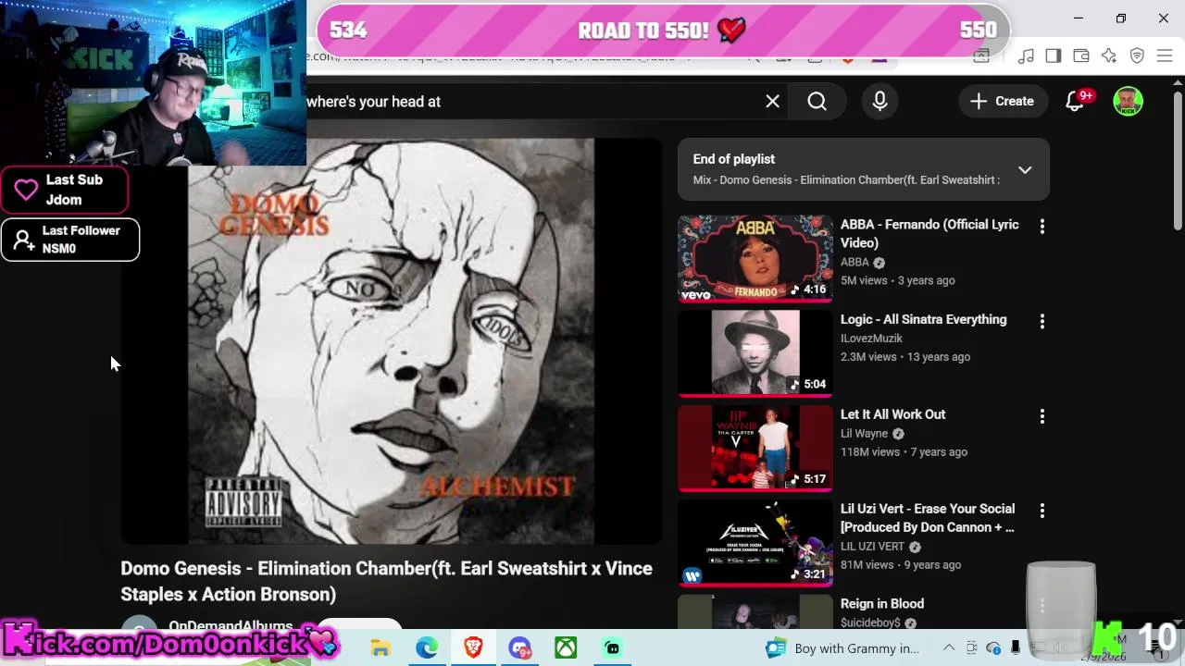
Task: Click the Domo Genesis album art video player
Action: (x=391, y=341)
